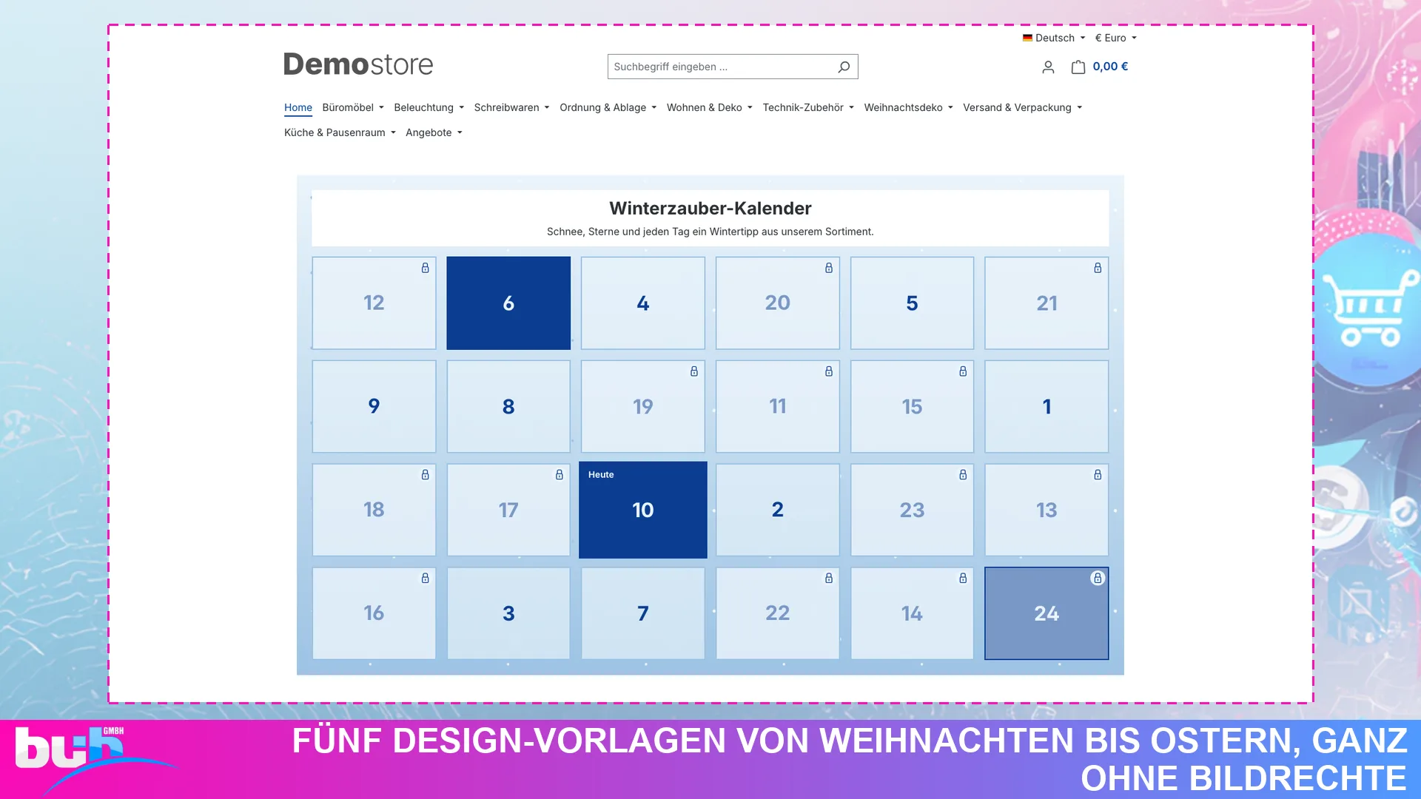Open calendar door number 1

coord(1047,407)
